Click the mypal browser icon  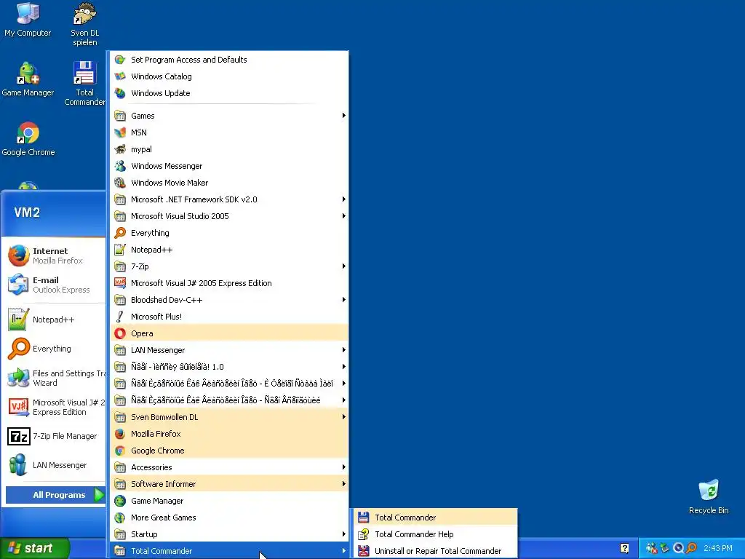coord(120,149)
